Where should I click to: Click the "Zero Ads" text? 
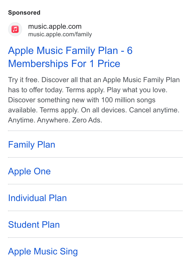87,120
